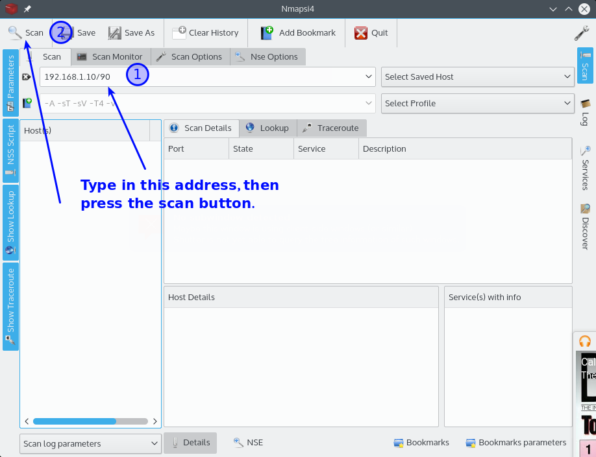The image size is (596, 457).
Task: Click the NSE button at the bottom
Action: [248, 443]
